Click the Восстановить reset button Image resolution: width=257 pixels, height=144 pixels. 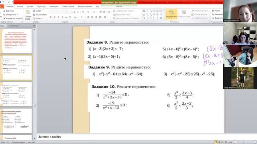[x=40, y=14]
